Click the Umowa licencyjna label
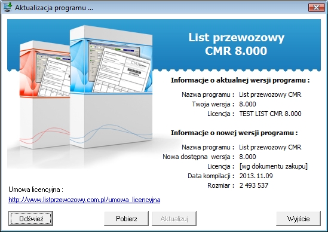This screenshot has width=328, height=232. tap(36, 190)
